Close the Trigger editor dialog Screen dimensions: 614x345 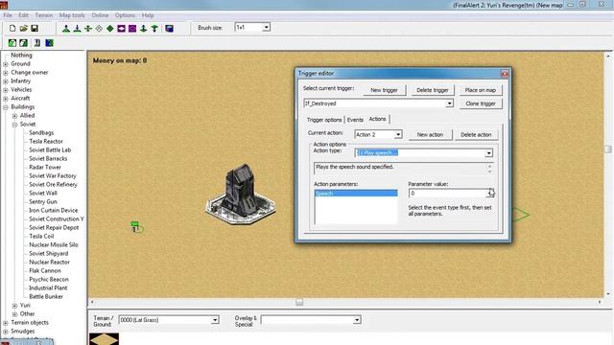(505, 74)
